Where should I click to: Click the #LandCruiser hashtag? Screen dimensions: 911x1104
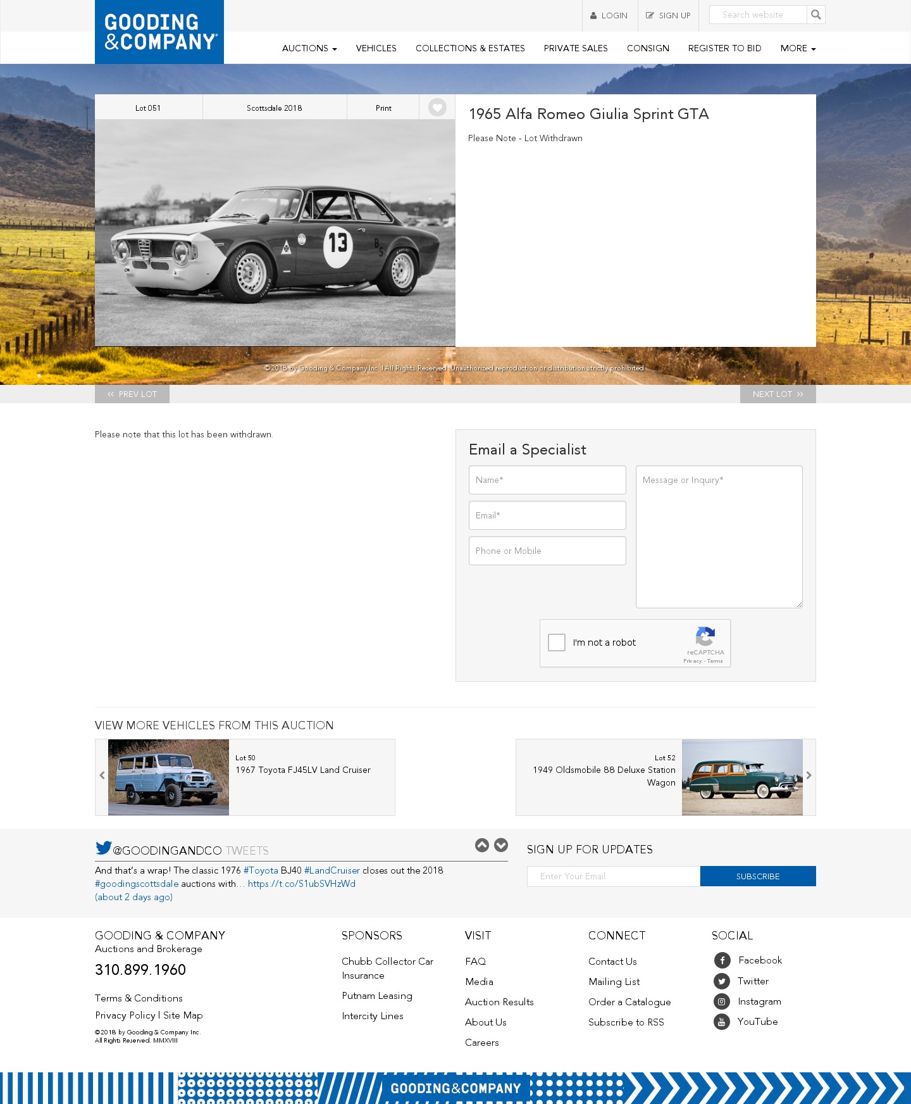(332, 870)
